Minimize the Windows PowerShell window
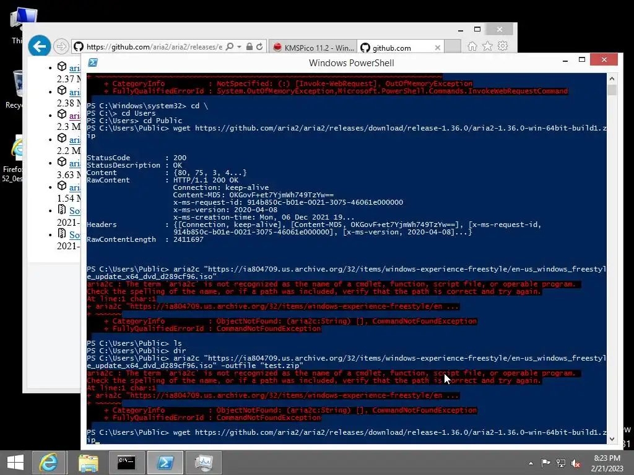634x475 pixels. pos(565,60)
